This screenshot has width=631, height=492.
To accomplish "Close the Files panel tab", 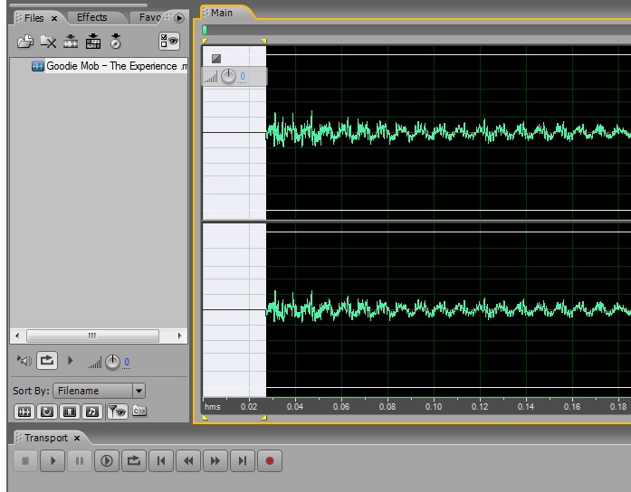I will pyautogui.click(x=54, y=18).
